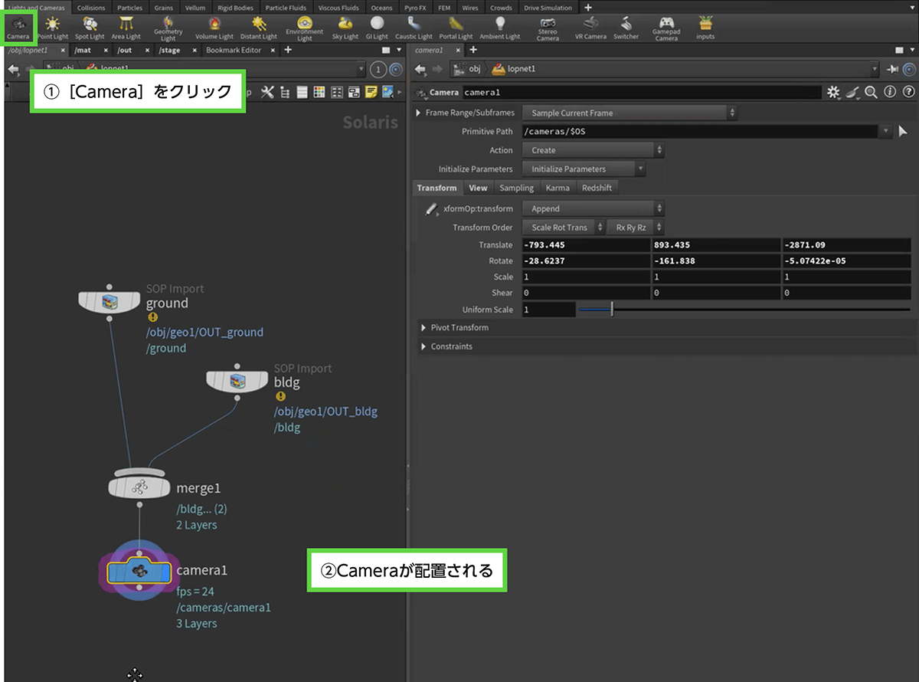Expand the Constraints section

pos(451,346)
